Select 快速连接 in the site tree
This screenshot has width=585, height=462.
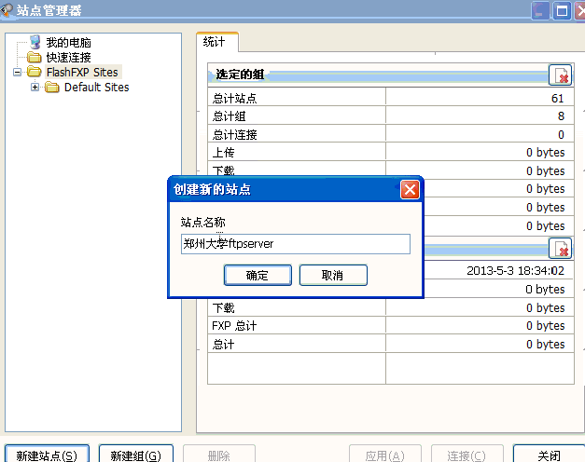point(69,58)
